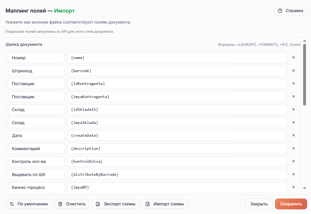Click the X beside {distributeByBarcode}
This screenshot has width=311, height=214.
293,174
